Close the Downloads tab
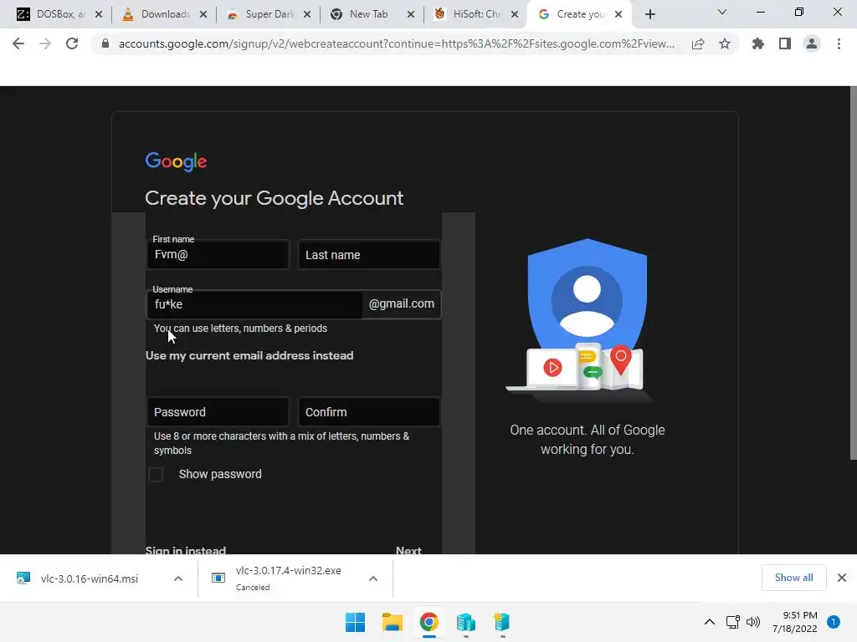The height and width of the screenshot is (642, 857). point(203,14)
